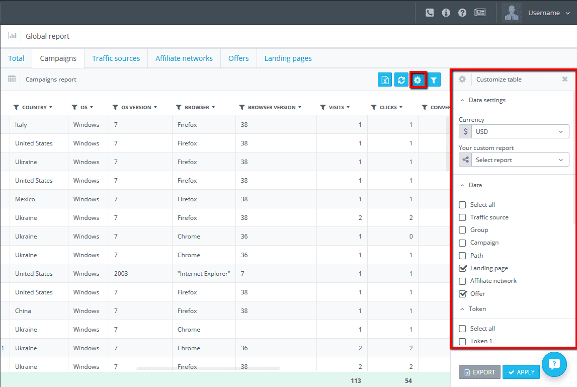
Task: Click the user avatar picture
Action: tap(512, 13)
